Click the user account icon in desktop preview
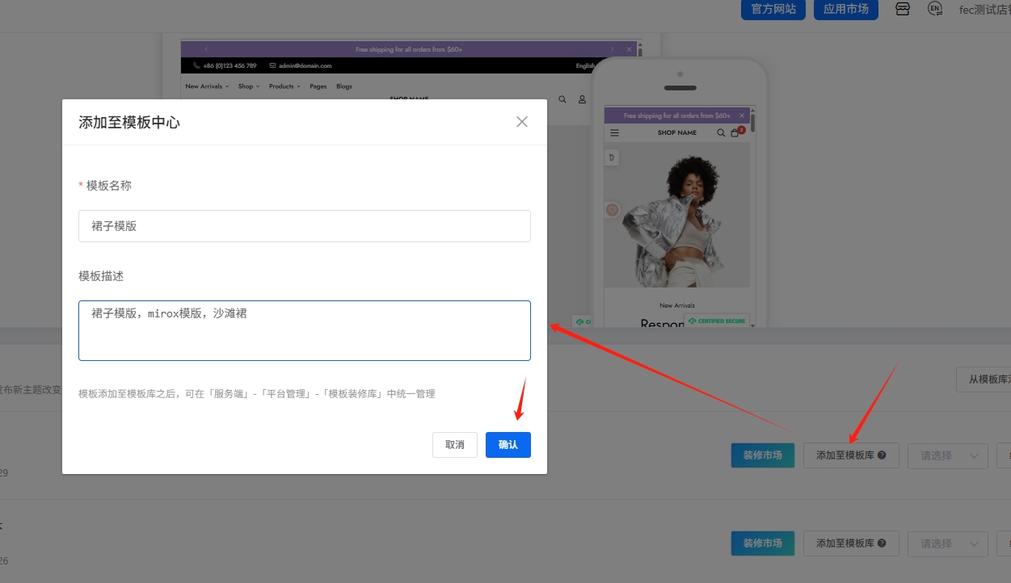 [x=582, y=99]
